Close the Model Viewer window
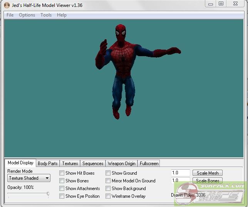The width and height of the screenshot is (248, 207). coord(235,3)
